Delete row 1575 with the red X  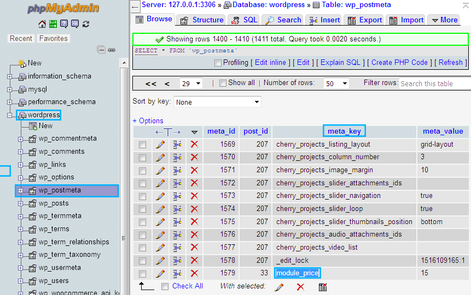click(194, 221)
